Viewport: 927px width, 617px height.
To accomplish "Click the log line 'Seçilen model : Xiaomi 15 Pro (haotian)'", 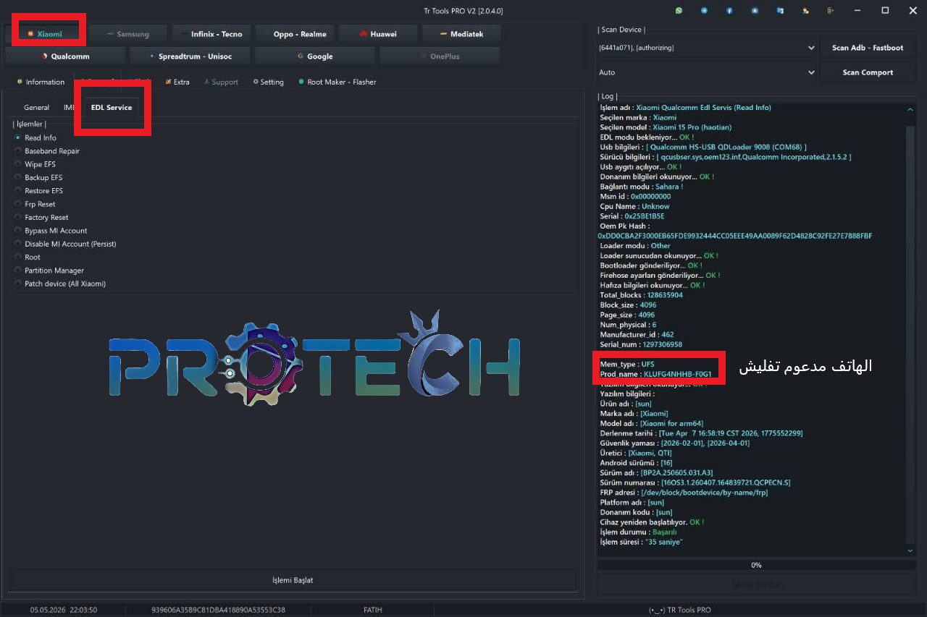I will coord(666,127).
